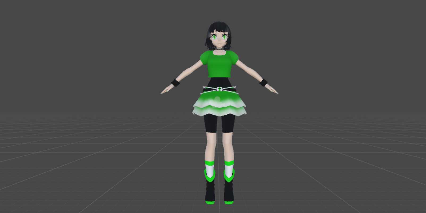Select the black wristband on the left arm
This screenshot has height=213, width=426.
pos(175,83)
